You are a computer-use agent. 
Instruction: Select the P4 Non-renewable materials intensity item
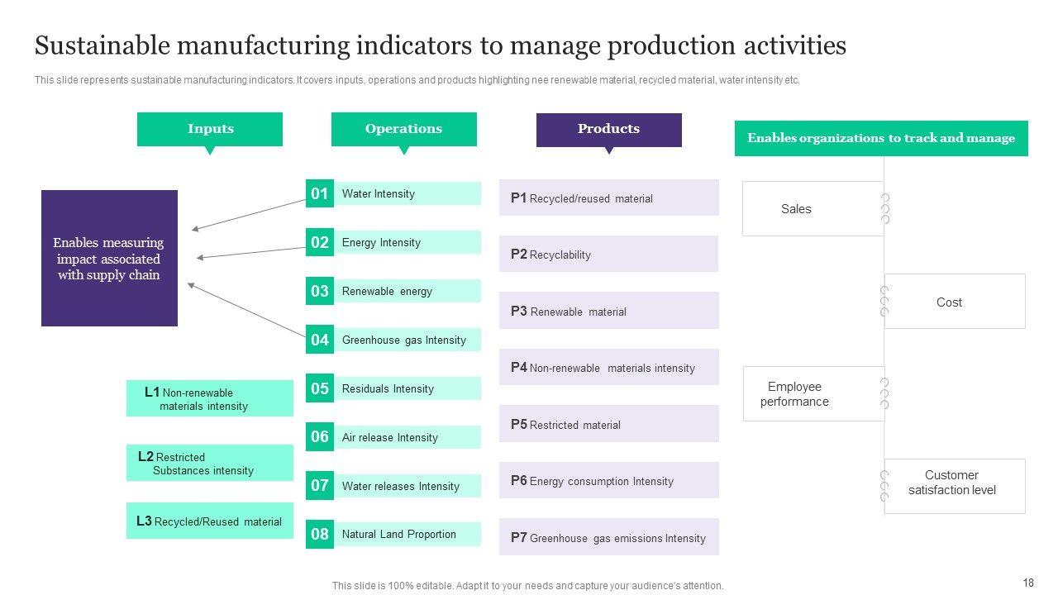click(x=608, y=368)
